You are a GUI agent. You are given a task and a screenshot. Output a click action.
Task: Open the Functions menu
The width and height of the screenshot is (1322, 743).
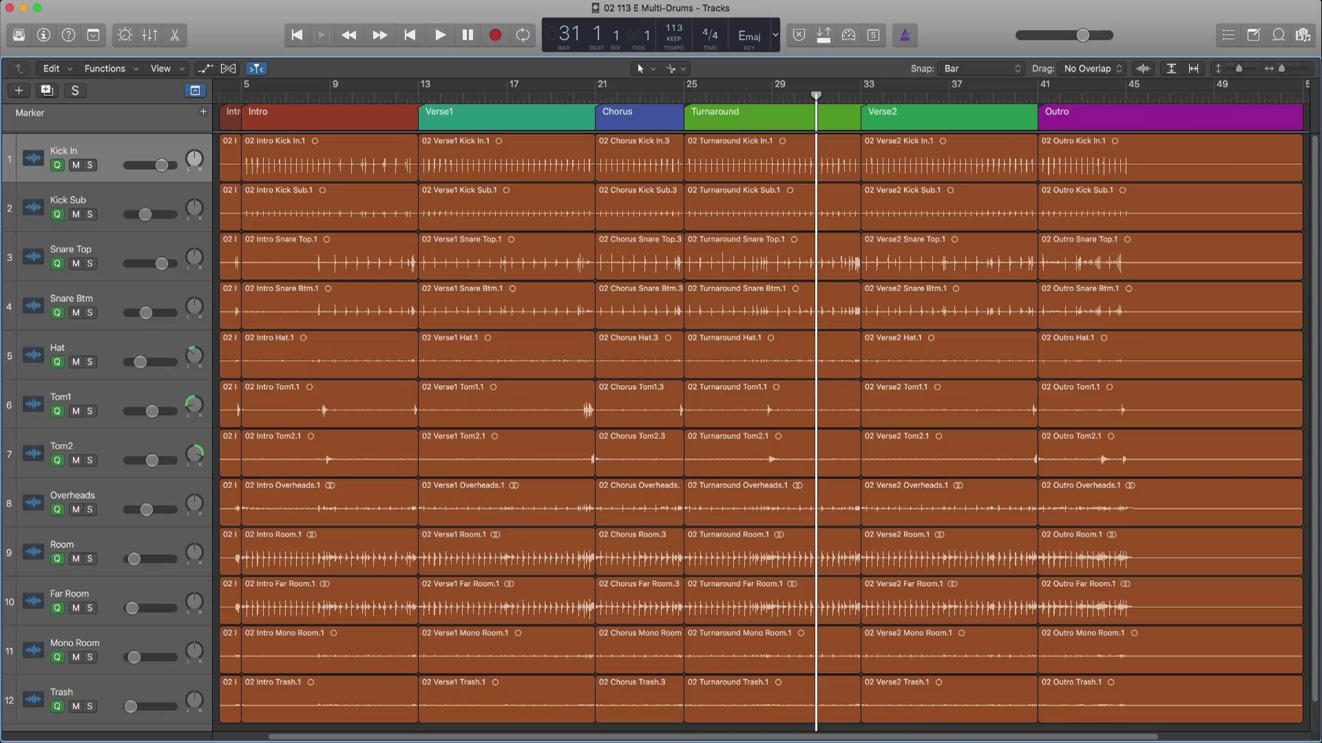[111, 69]
